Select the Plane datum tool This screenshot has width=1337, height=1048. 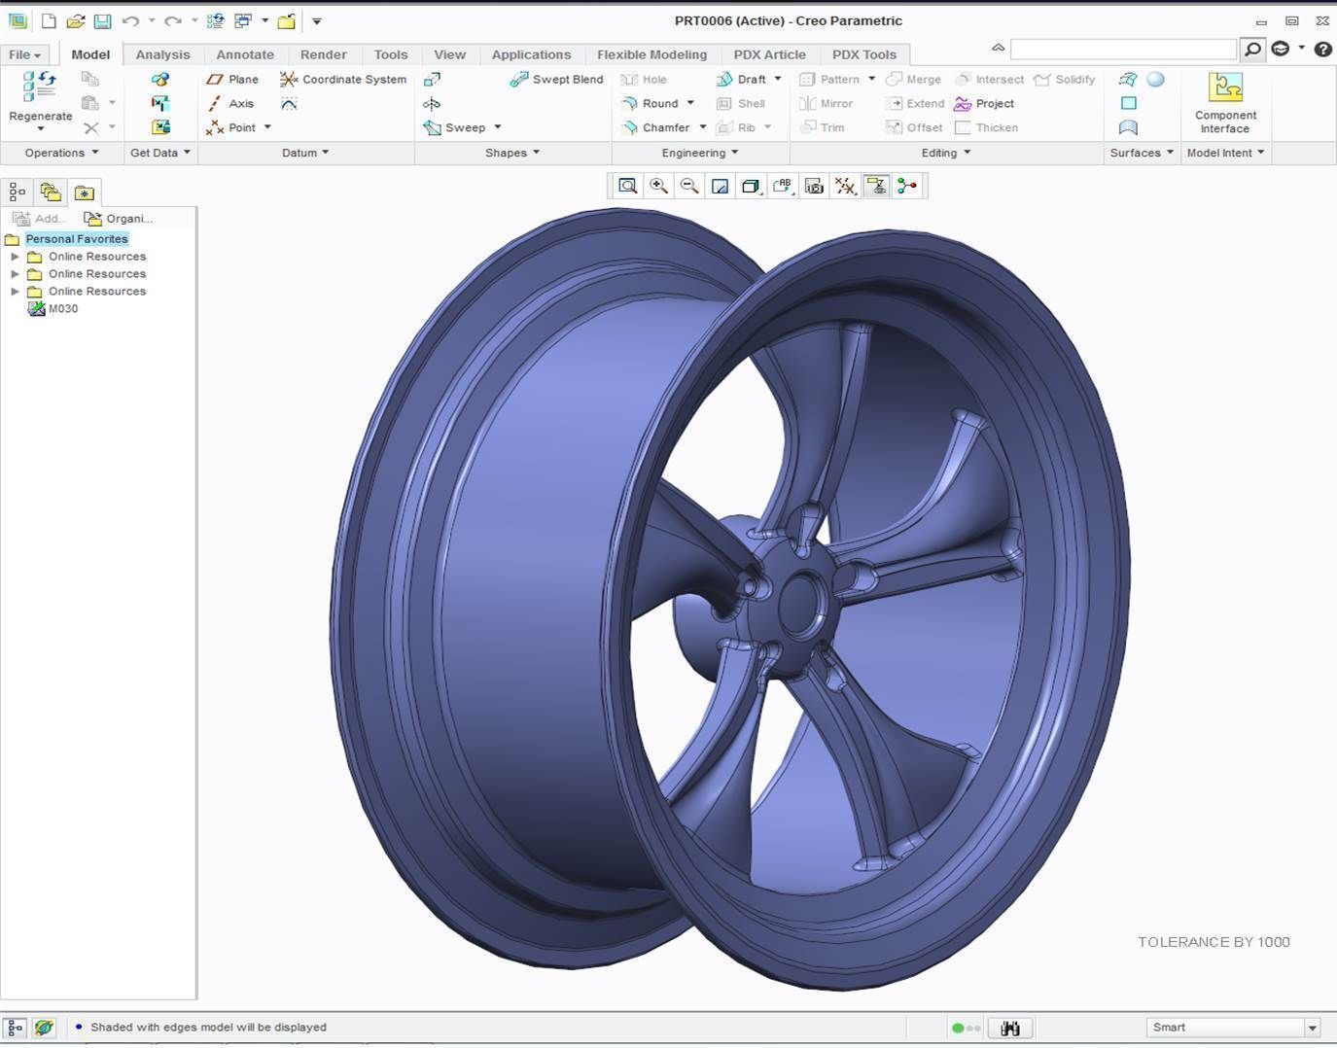tap(232, 79)
